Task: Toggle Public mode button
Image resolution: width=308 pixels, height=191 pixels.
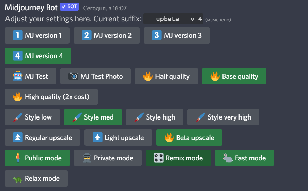Action: click(37, 158)
